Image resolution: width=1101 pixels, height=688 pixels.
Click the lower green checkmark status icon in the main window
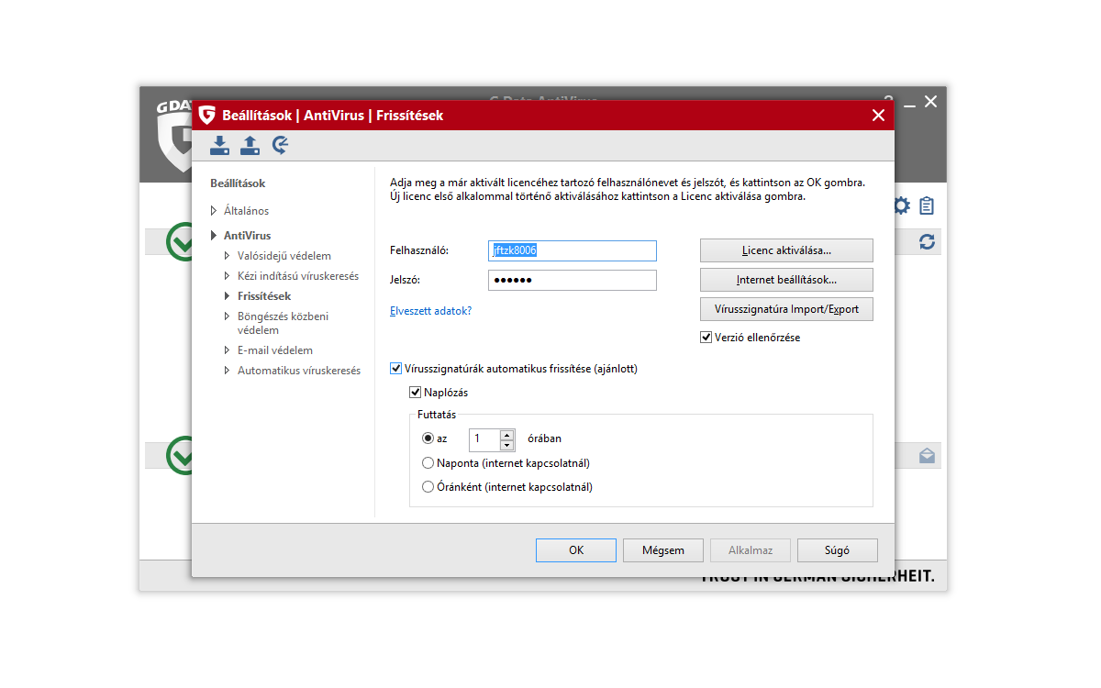[180, 456]
